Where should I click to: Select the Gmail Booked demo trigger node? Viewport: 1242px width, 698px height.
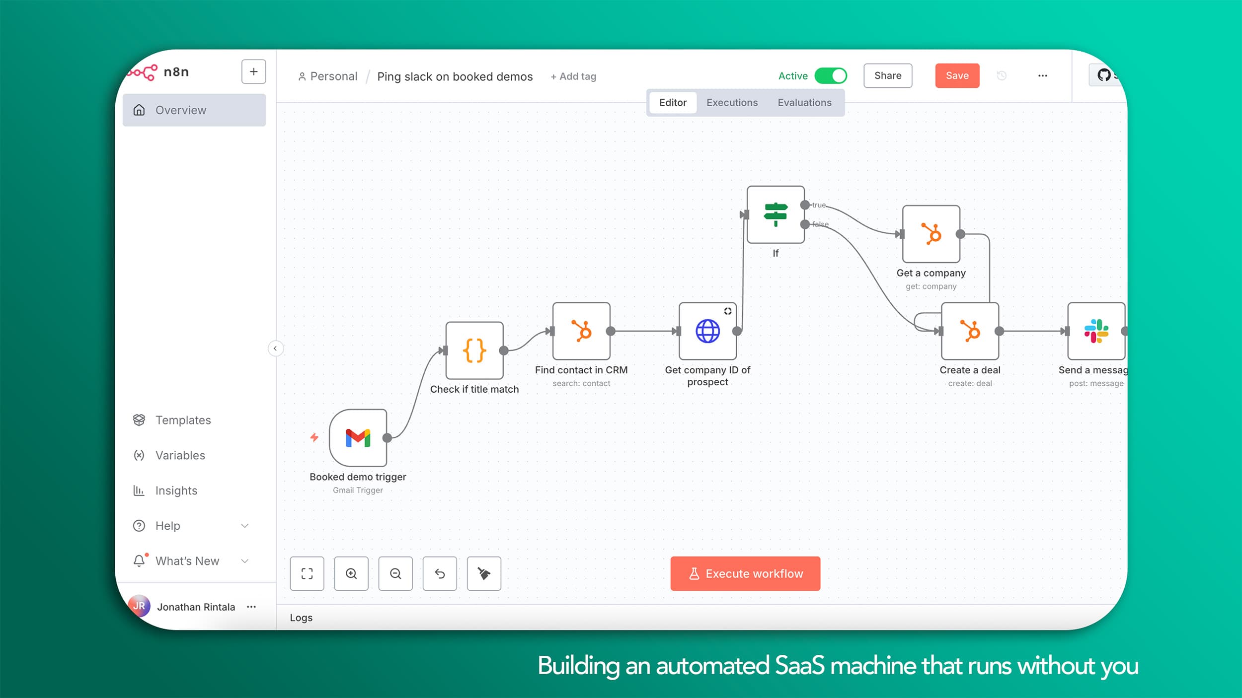[x=358, y=437]
